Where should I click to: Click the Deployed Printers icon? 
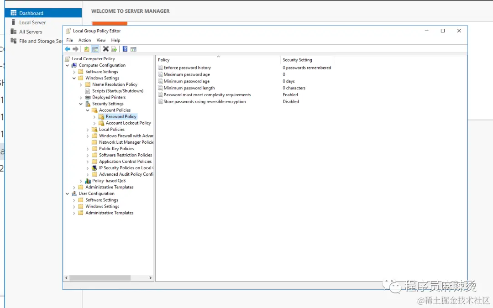[x=88, y=98]
